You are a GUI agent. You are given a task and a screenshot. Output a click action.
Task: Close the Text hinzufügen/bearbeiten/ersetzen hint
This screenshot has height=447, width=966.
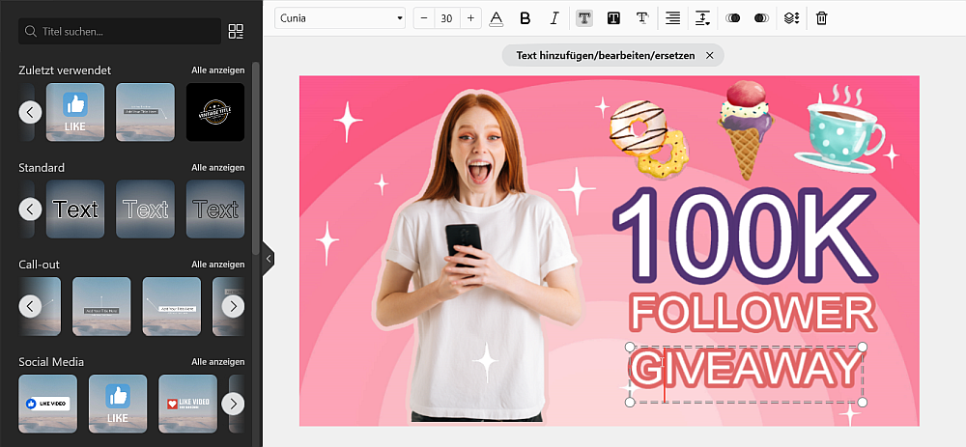pyautogui.click(x=710, y=55)
